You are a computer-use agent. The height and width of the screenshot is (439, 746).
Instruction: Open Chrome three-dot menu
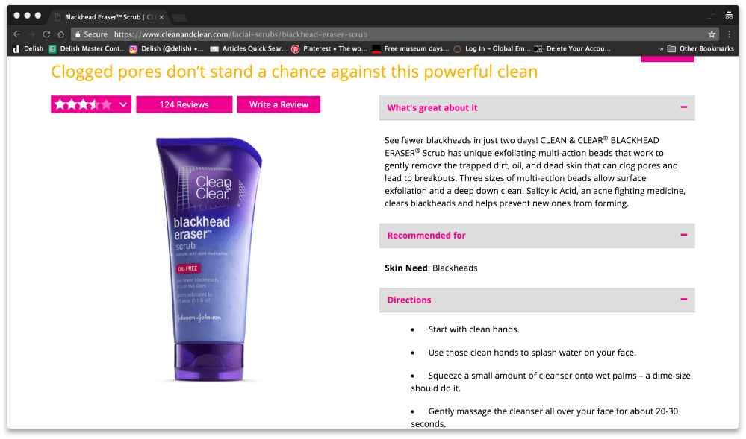pos(729,34)
